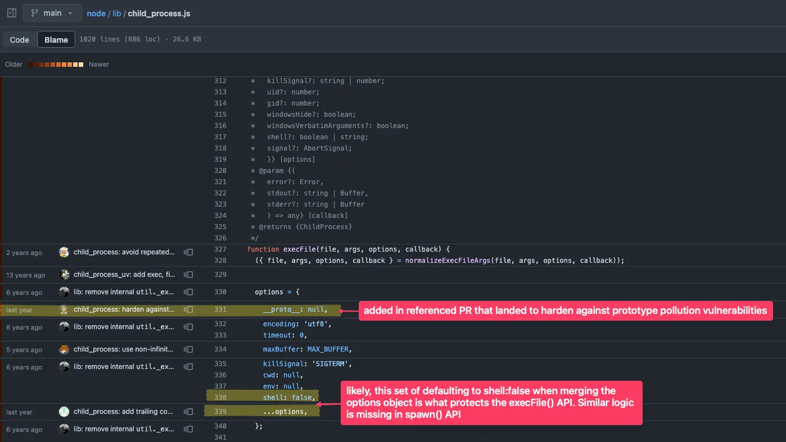Viewport: 786px width, 442px height.
Task: Toggle the file tree sidebar icon
Action: click(11, 13)
